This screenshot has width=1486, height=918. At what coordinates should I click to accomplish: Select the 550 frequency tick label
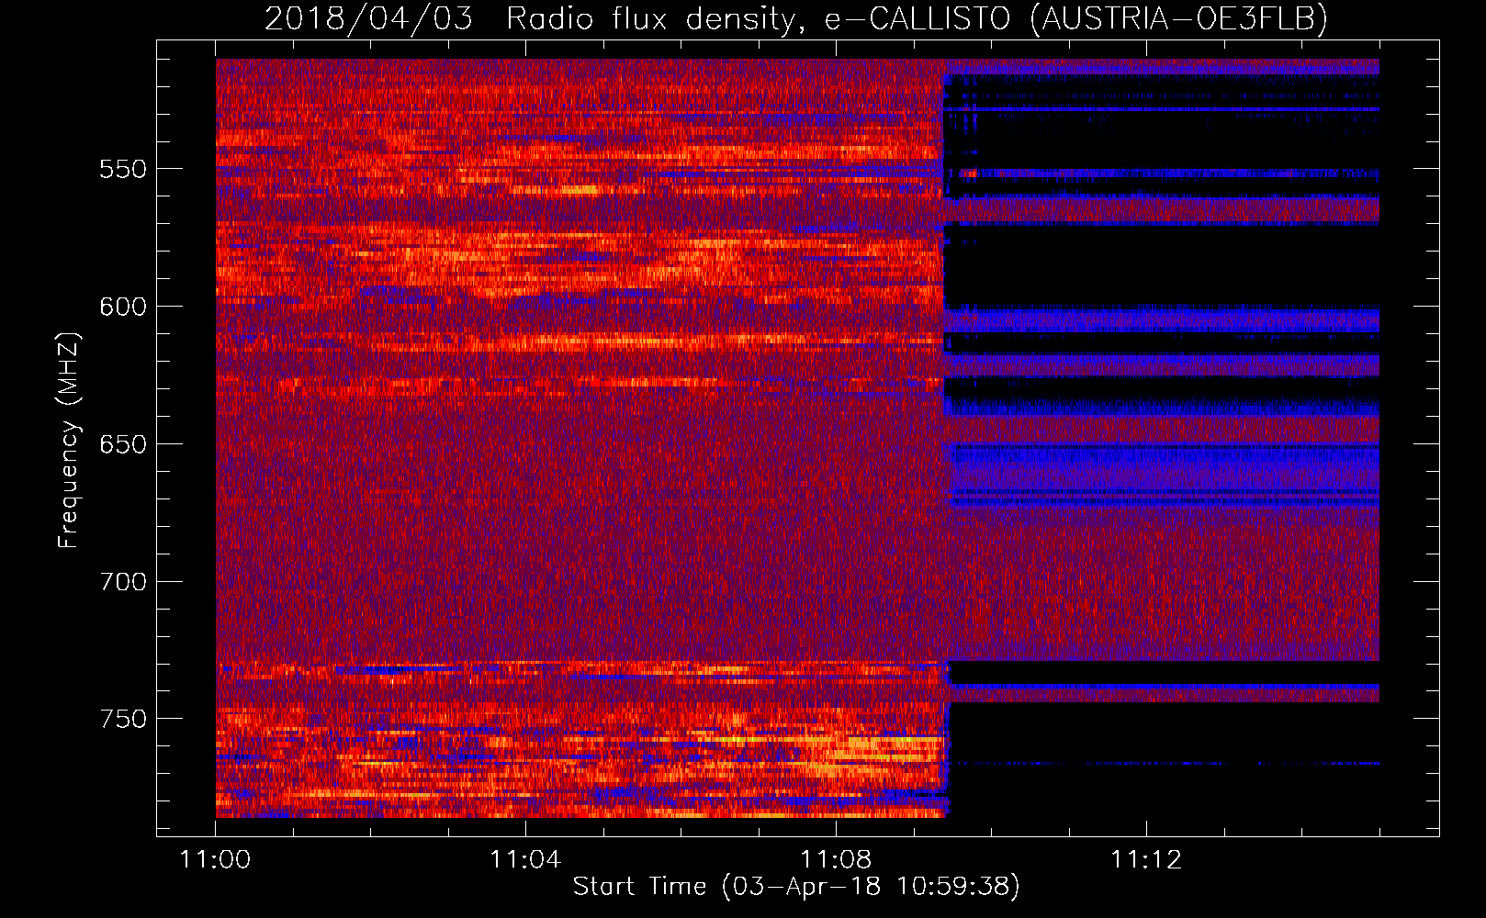123,169
